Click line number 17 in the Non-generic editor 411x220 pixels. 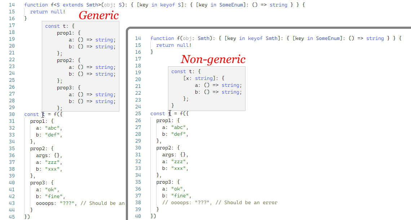(x=138, y=59)
